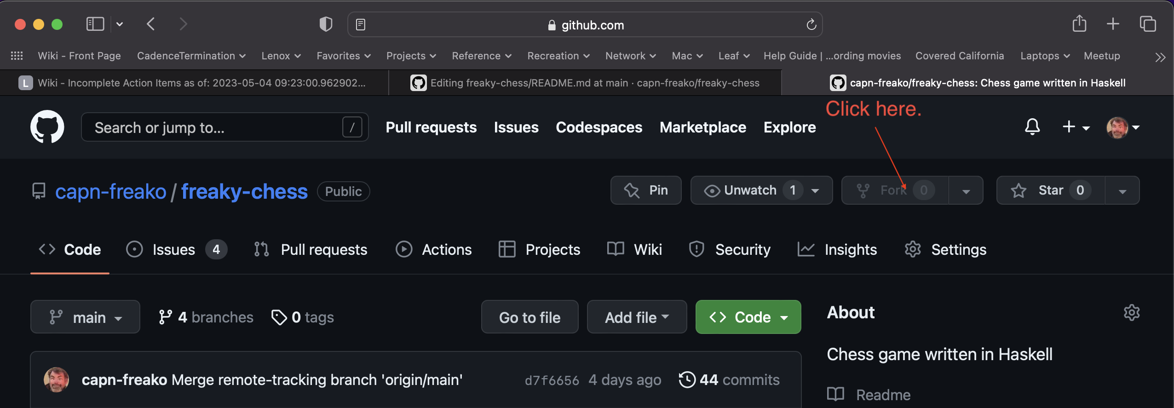Viewport: 1174px width, 408px height.
Task: Open notifications bell icon
Action: [x=1032, y=126]
